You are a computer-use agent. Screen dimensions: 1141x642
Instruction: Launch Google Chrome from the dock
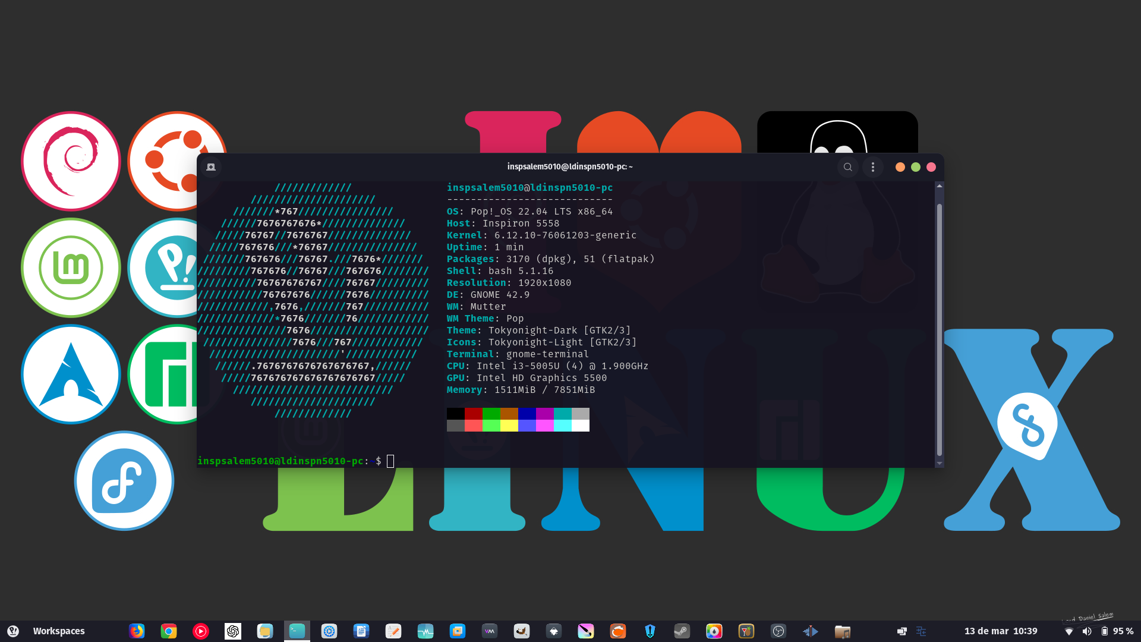point(169,631)
